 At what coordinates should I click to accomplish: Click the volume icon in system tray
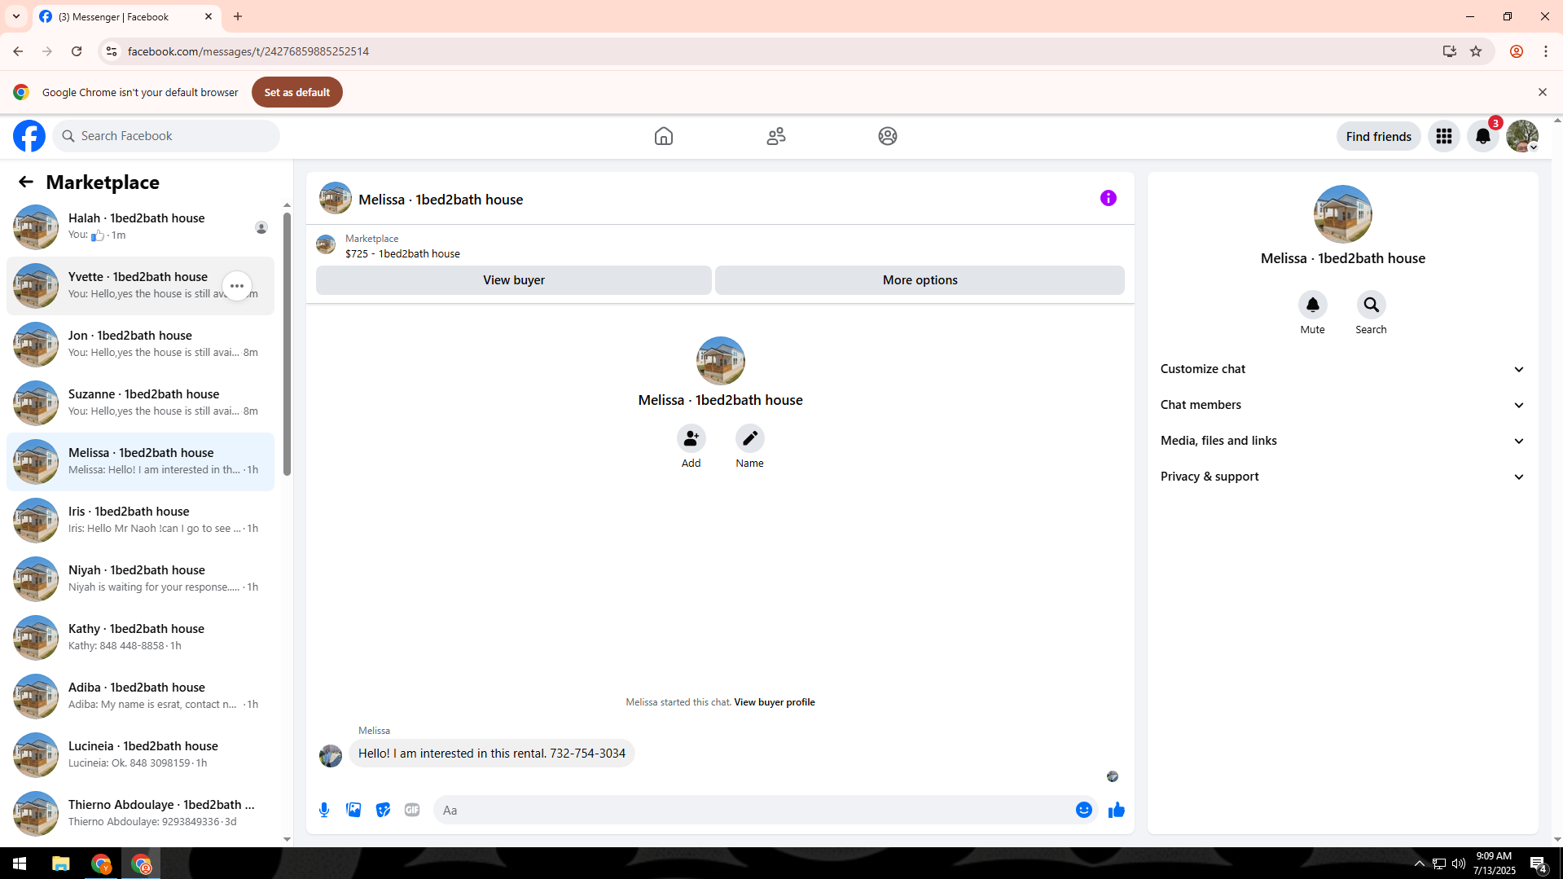click(x=1458, y=864)
